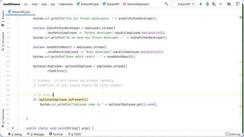Open the TODO tool window

pos(74,134)
